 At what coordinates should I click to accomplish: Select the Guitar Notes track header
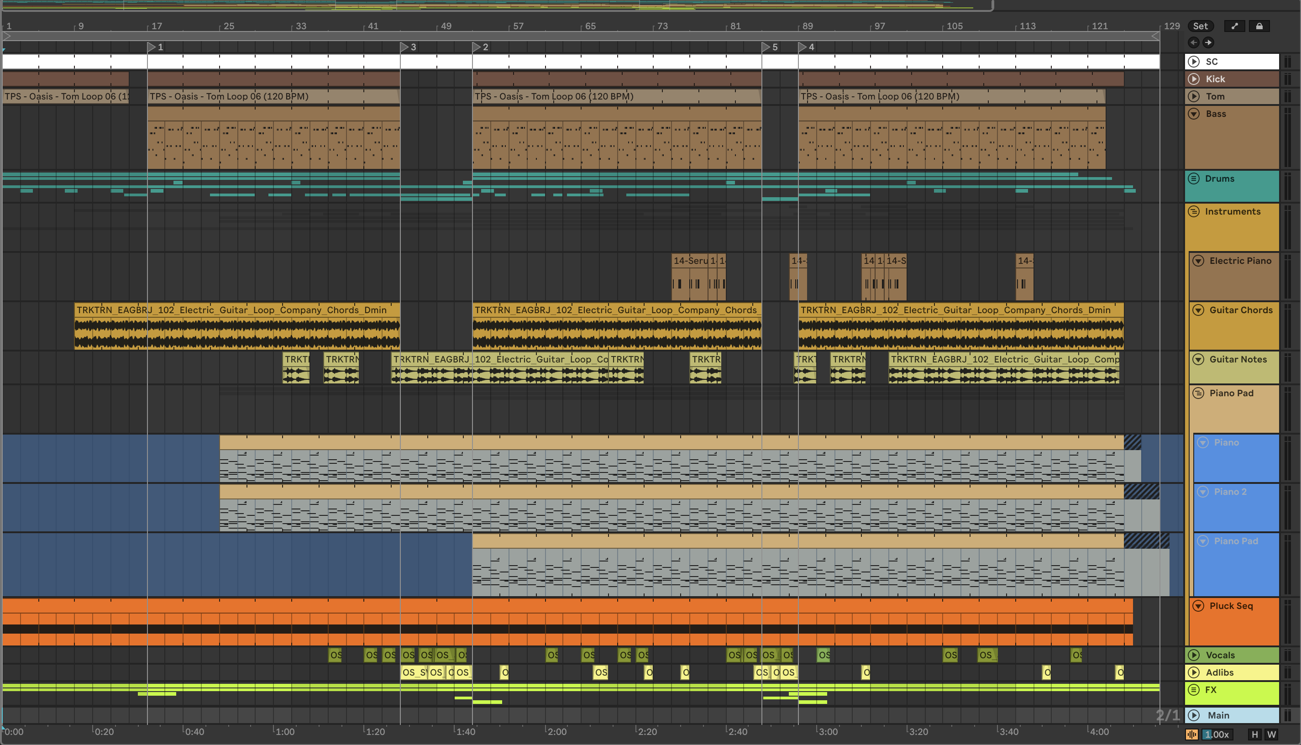1238,360
